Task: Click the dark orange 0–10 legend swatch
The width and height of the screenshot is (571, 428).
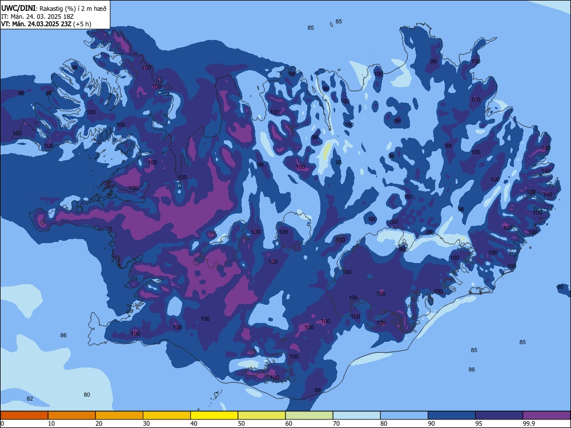Action: 24,415
